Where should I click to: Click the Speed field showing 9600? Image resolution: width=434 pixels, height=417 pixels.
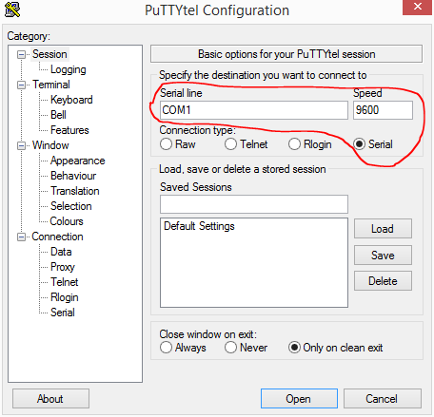tap(383, 110)
